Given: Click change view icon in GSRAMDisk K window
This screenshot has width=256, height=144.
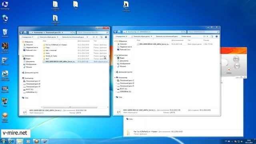Looking at the screenshot, I should pos(204,36).
